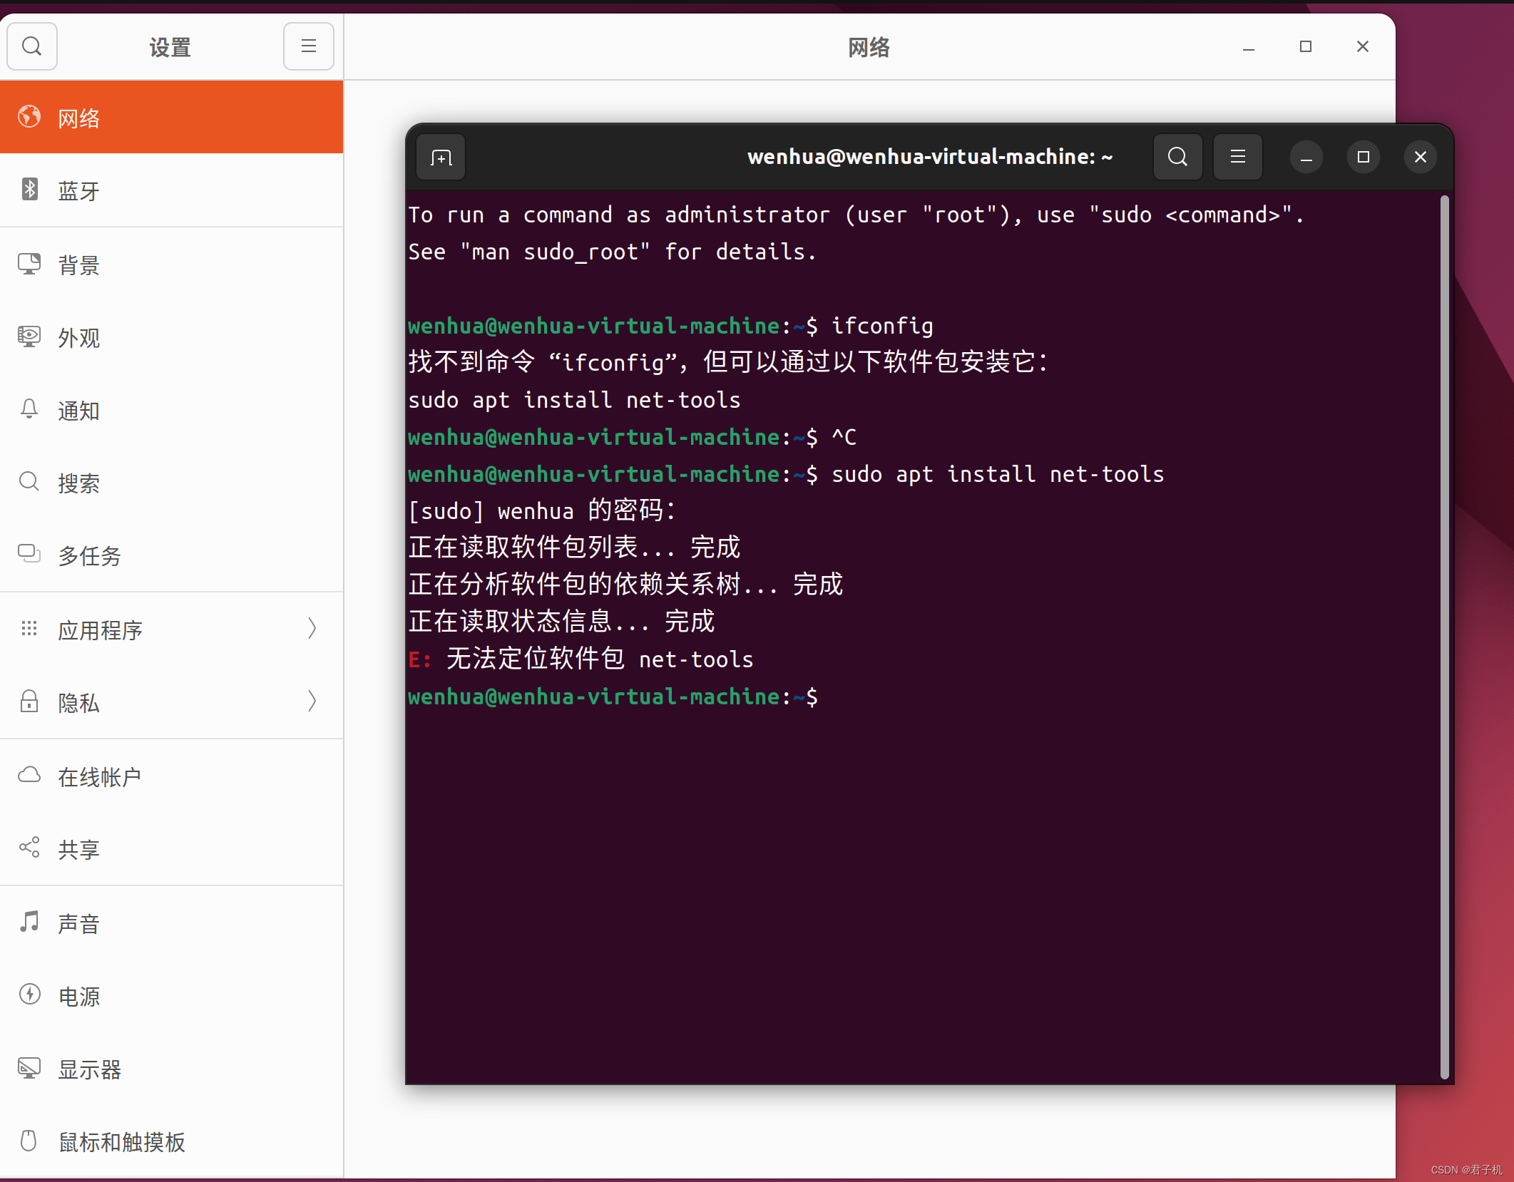The image size is (1514, 1182).
Task: Select 鼠标和触摸板 settings entry
Action: click(x=121, y=1142)
